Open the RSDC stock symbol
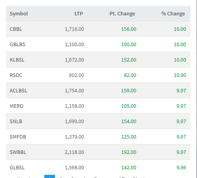 coord(16,75)
